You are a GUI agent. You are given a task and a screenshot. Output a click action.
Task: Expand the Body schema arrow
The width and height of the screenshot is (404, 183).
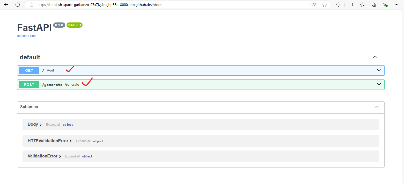41,125
